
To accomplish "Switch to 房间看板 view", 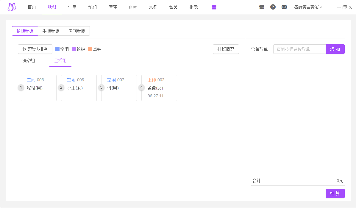I will [77, 31].
